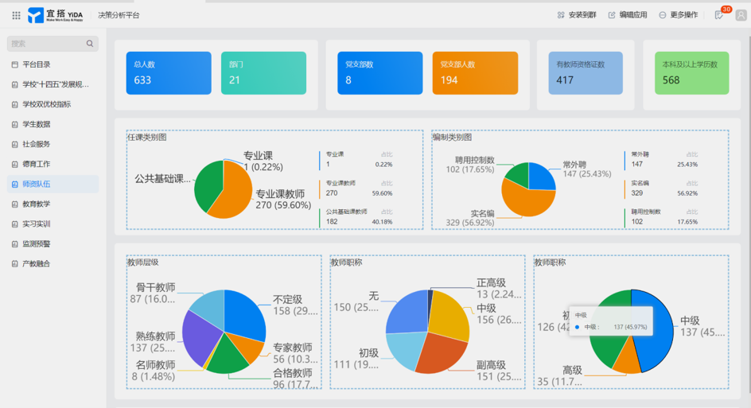The width and height of the screenshot is (751, 408).
Task: Click the icon beside 平台目录
Action: pos(15,64)
